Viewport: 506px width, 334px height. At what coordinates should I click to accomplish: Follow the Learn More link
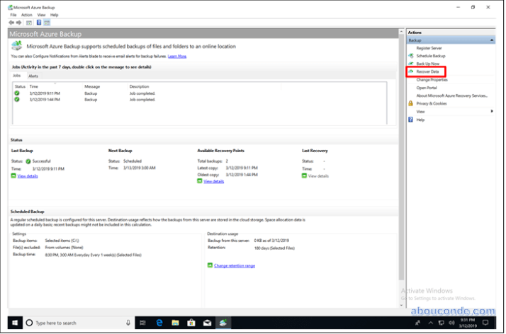click(177, 56)
